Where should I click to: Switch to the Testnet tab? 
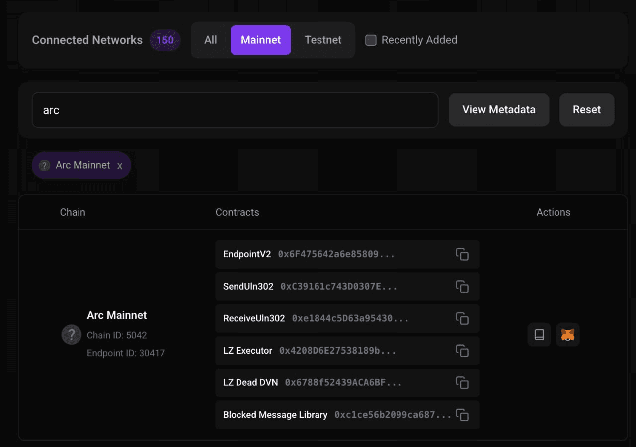coord(323,40)
